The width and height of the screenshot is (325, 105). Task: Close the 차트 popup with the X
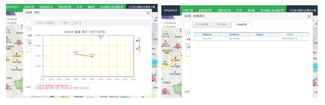[148, 12]
